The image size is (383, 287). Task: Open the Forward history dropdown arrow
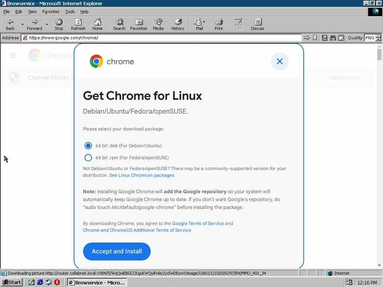point(47,24)
